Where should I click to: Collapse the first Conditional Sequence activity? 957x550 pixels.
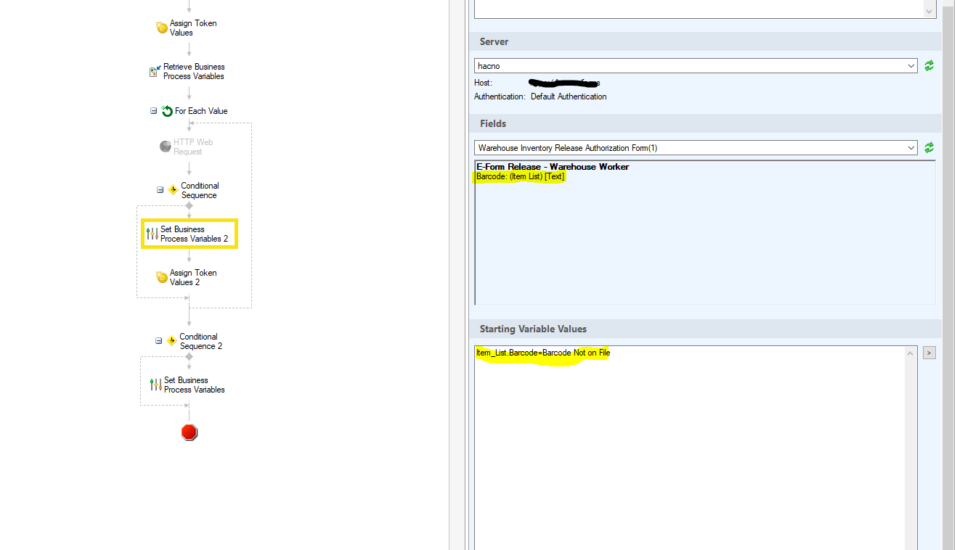tap(160, 190)
